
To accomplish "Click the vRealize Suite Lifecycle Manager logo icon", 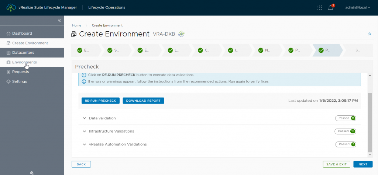I will (11, 7).
